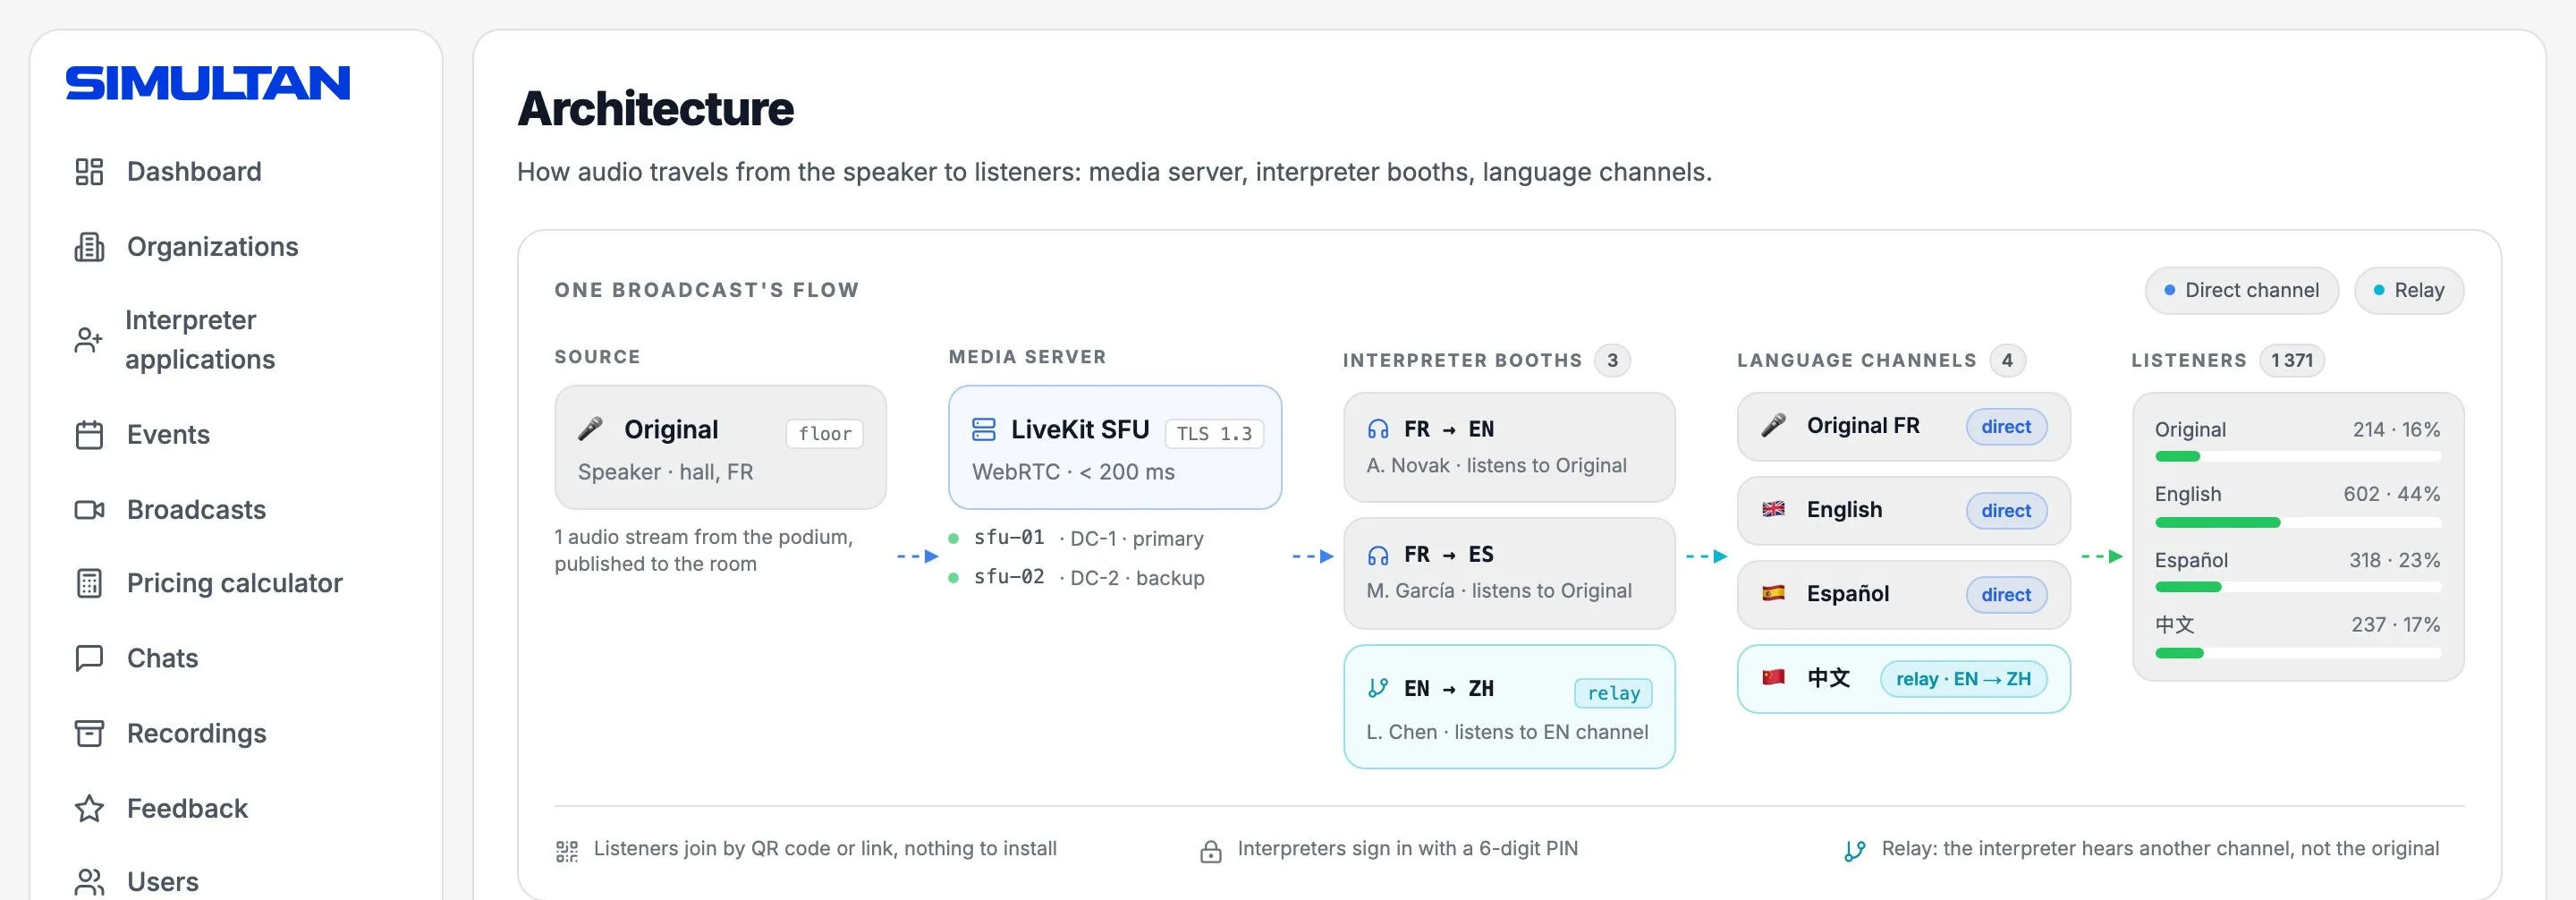Click the relay · EN → ZH badge
The height and width of the screenshot is (900, 2576).
(x=1963, y=679)
